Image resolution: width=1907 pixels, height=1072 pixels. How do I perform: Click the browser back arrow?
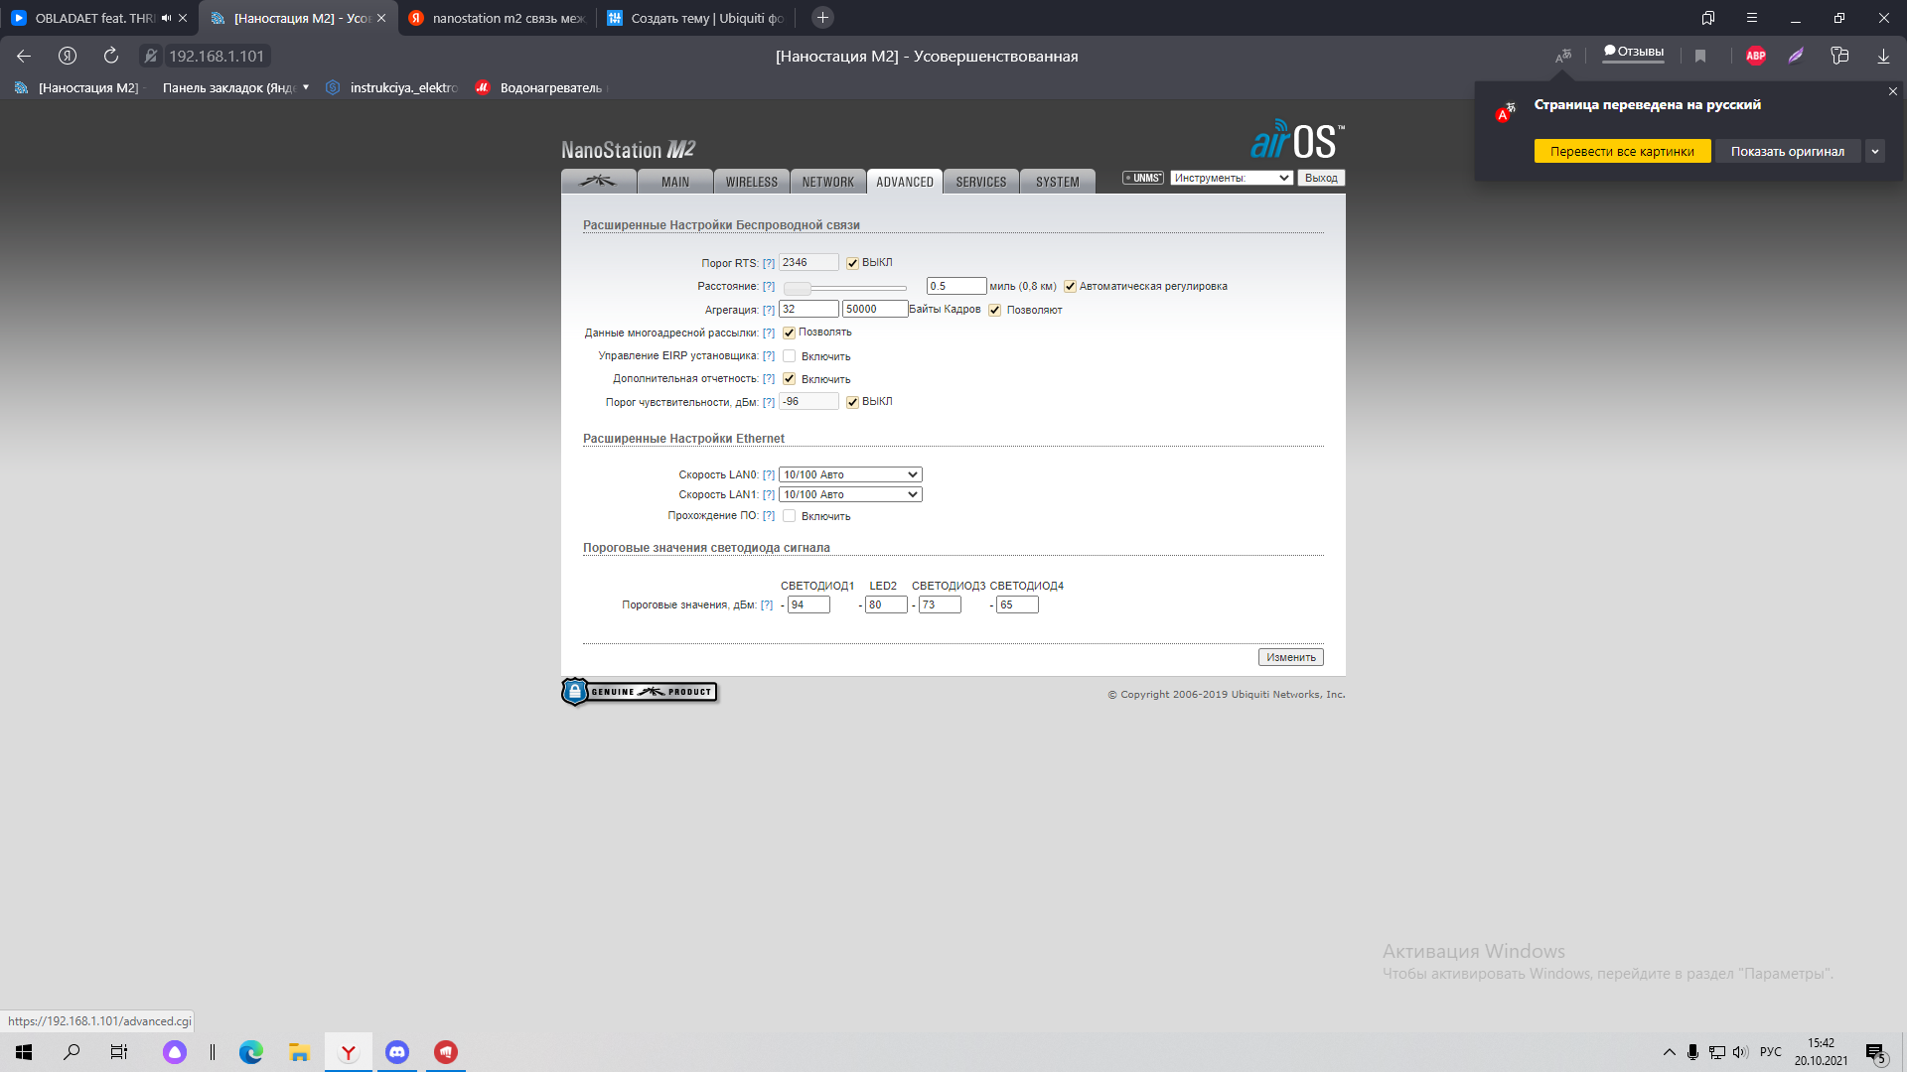24,56
